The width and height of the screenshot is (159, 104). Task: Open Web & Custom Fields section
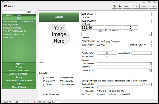(x=19, y=71)
